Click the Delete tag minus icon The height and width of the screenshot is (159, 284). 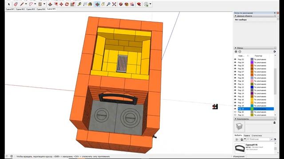[x=240, y=52]
